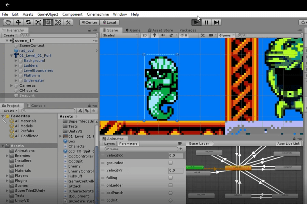Select the Rotate tool
This screenshot has height=204, width=307.
click(28, 22)
